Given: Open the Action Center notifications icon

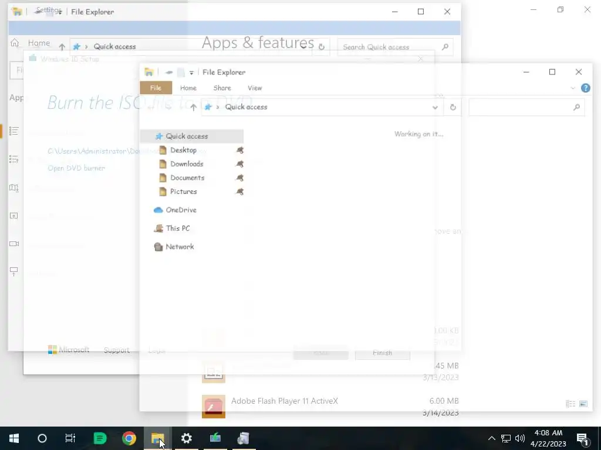Looking at the screenshot, I should [583, 438].
